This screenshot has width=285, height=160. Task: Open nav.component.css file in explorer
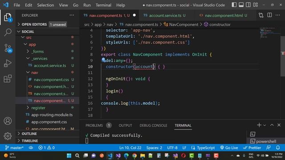48,80
